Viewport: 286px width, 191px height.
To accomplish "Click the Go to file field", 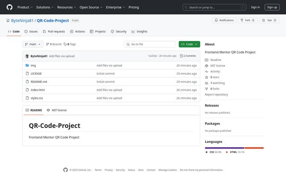I will click(150, 44).
